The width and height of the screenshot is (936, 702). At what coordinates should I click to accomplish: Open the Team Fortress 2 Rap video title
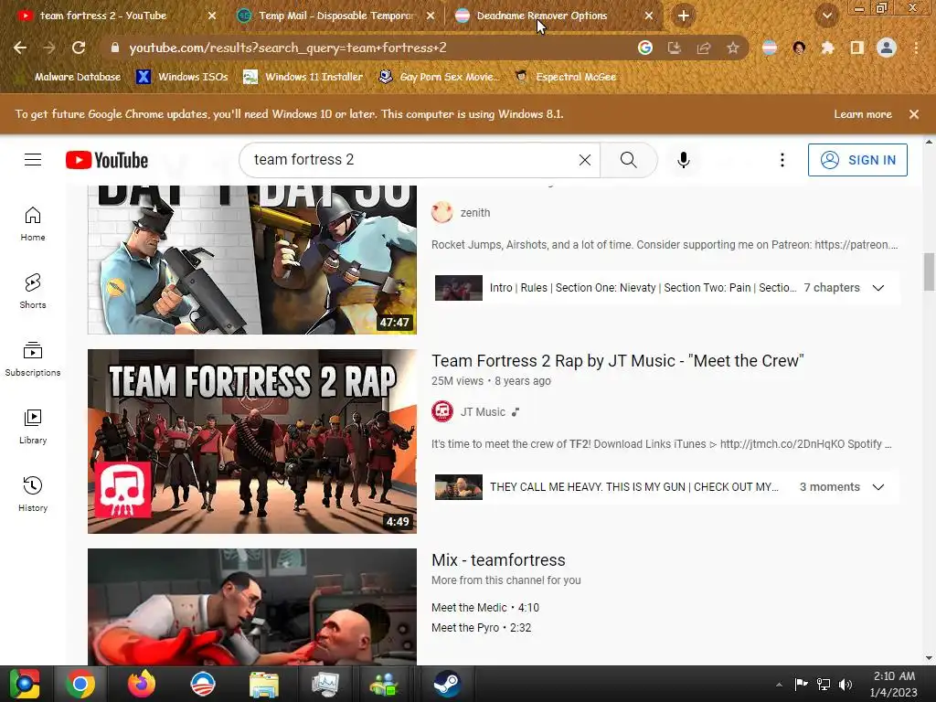point(618,361)
